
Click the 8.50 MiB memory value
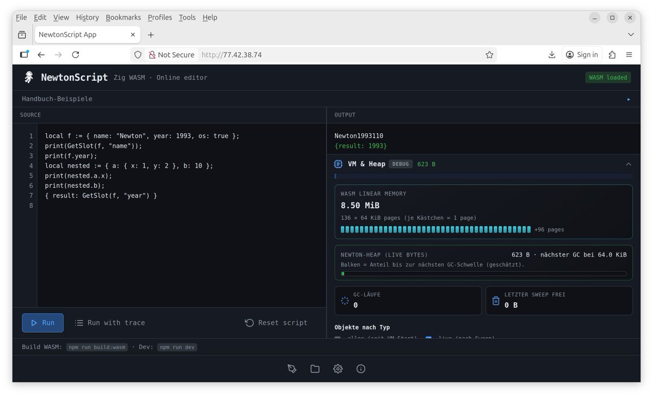pos(360,206)
